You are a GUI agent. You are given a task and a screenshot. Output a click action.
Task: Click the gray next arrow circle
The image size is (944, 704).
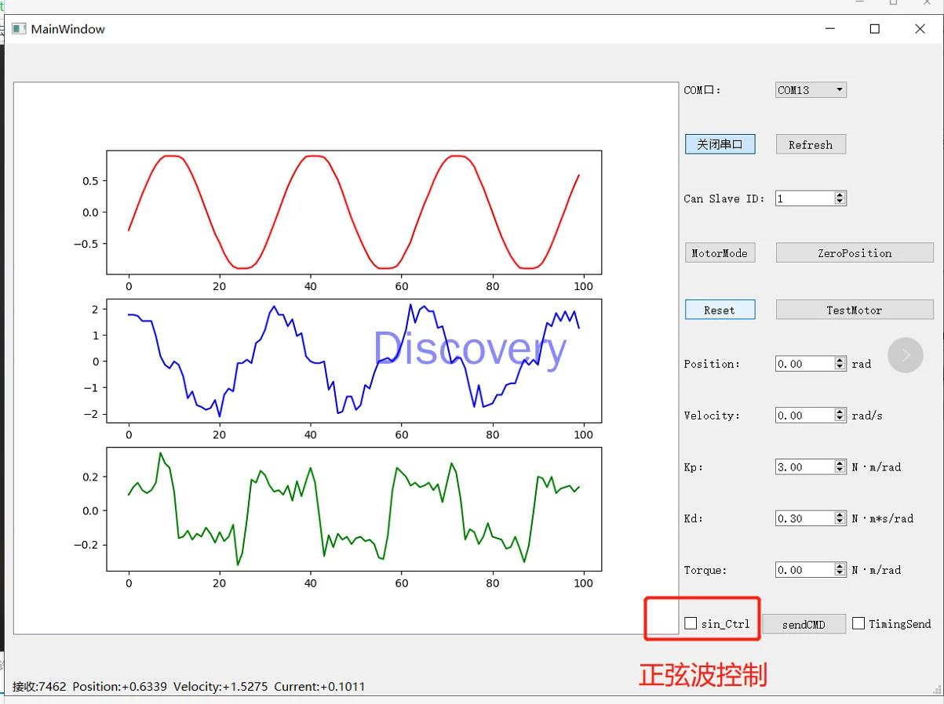(905, 355)
